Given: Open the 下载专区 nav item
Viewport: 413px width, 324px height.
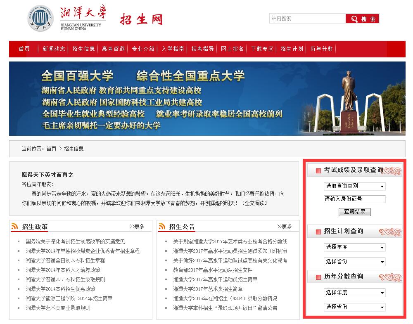Looking at the screenshot, I should 262,49.
